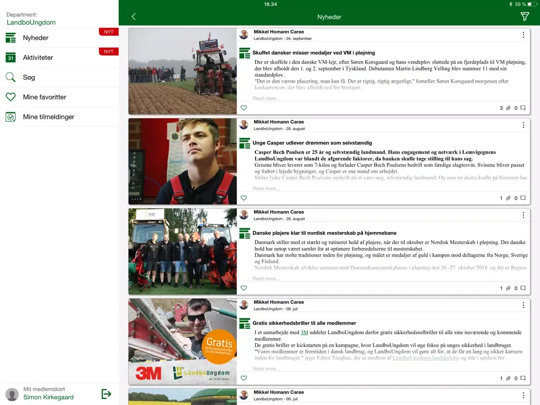
Task: Click author avatar on Gratis sikkerhedsbriller post
Action: click(x=244, y=305)
